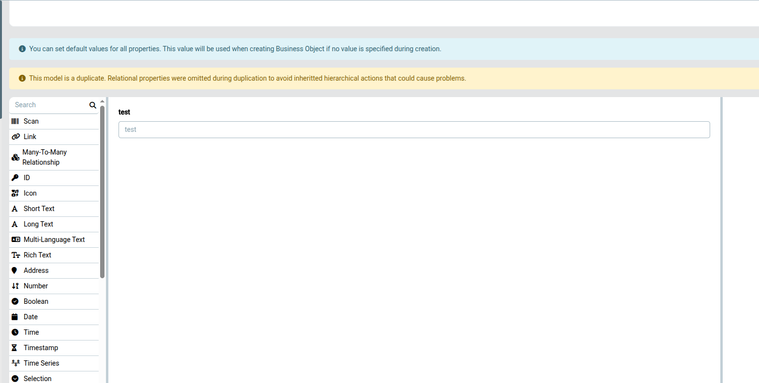Pick the Long Text property type

pos(38,224)
